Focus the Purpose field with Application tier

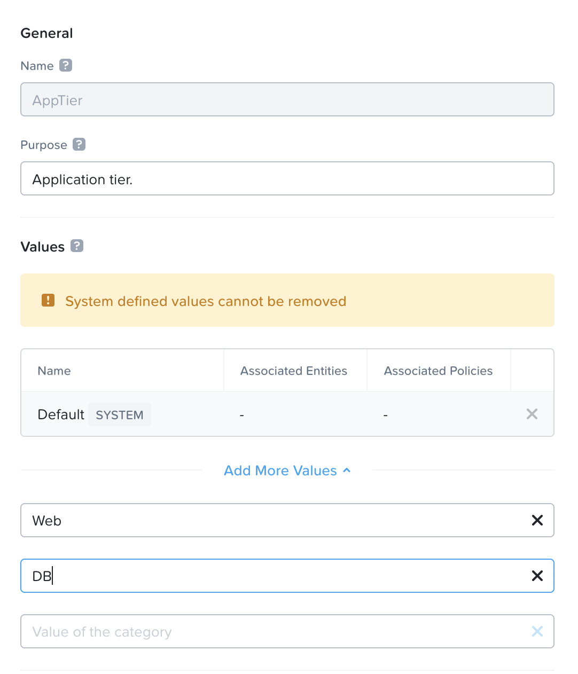click(x=287, y=179)
